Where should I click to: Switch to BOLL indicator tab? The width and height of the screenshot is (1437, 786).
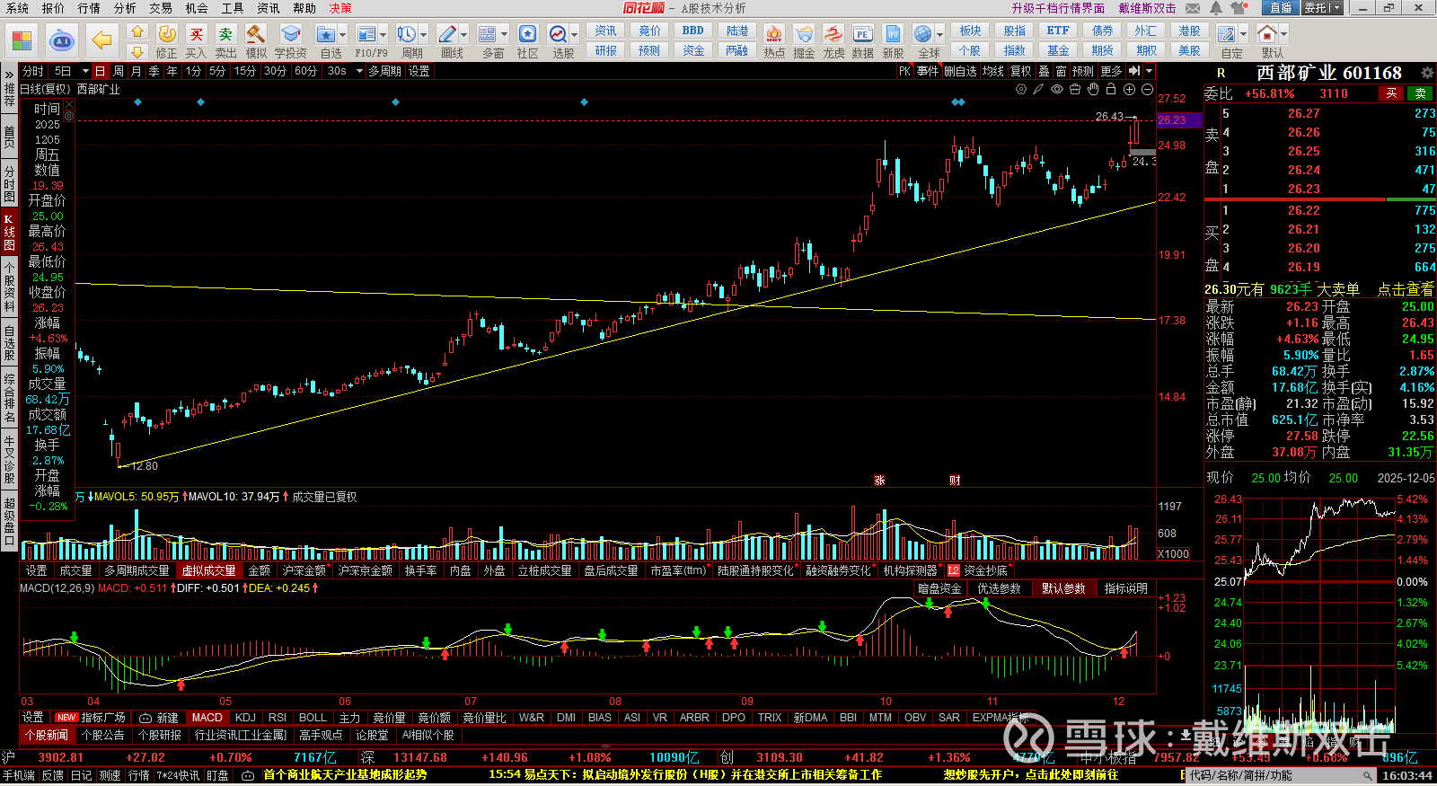pyautogui.click(x=313, y=718)
